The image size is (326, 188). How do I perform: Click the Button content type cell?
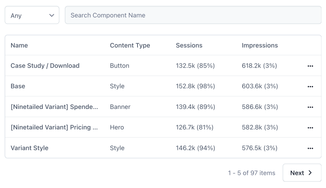[x=119, y=66]
